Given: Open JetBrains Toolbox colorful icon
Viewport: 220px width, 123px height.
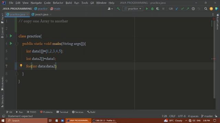Looking at the screenshot, I should coord(217,9).
